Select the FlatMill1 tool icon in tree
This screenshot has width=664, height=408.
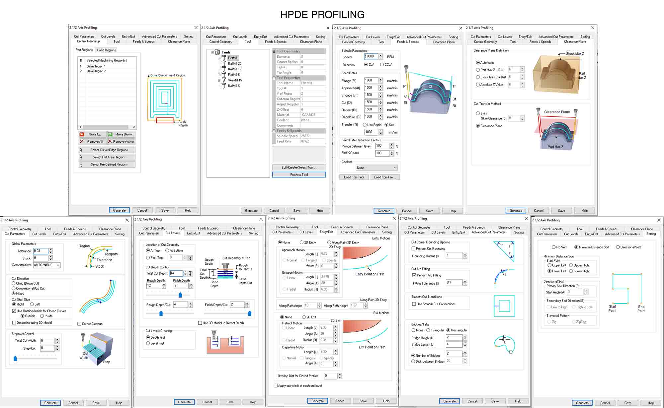[x=224, y=58]
